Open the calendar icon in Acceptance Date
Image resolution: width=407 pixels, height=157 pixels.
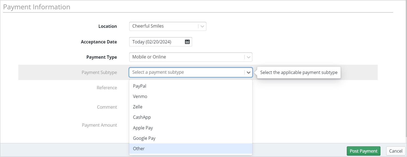pos(187,42)
